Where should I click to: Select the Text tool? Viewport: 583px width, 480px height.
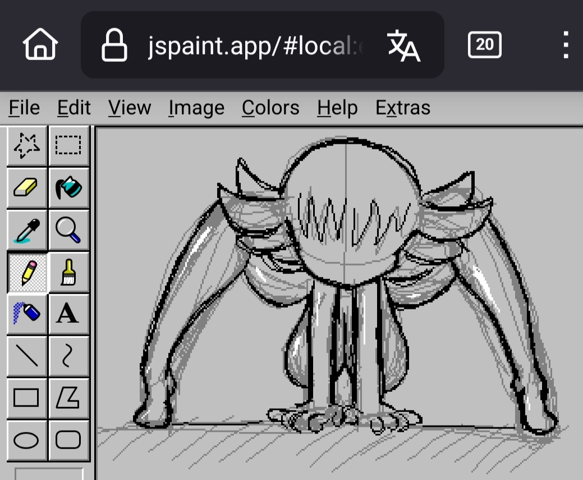pyautogui.click(x=69, y=314)
